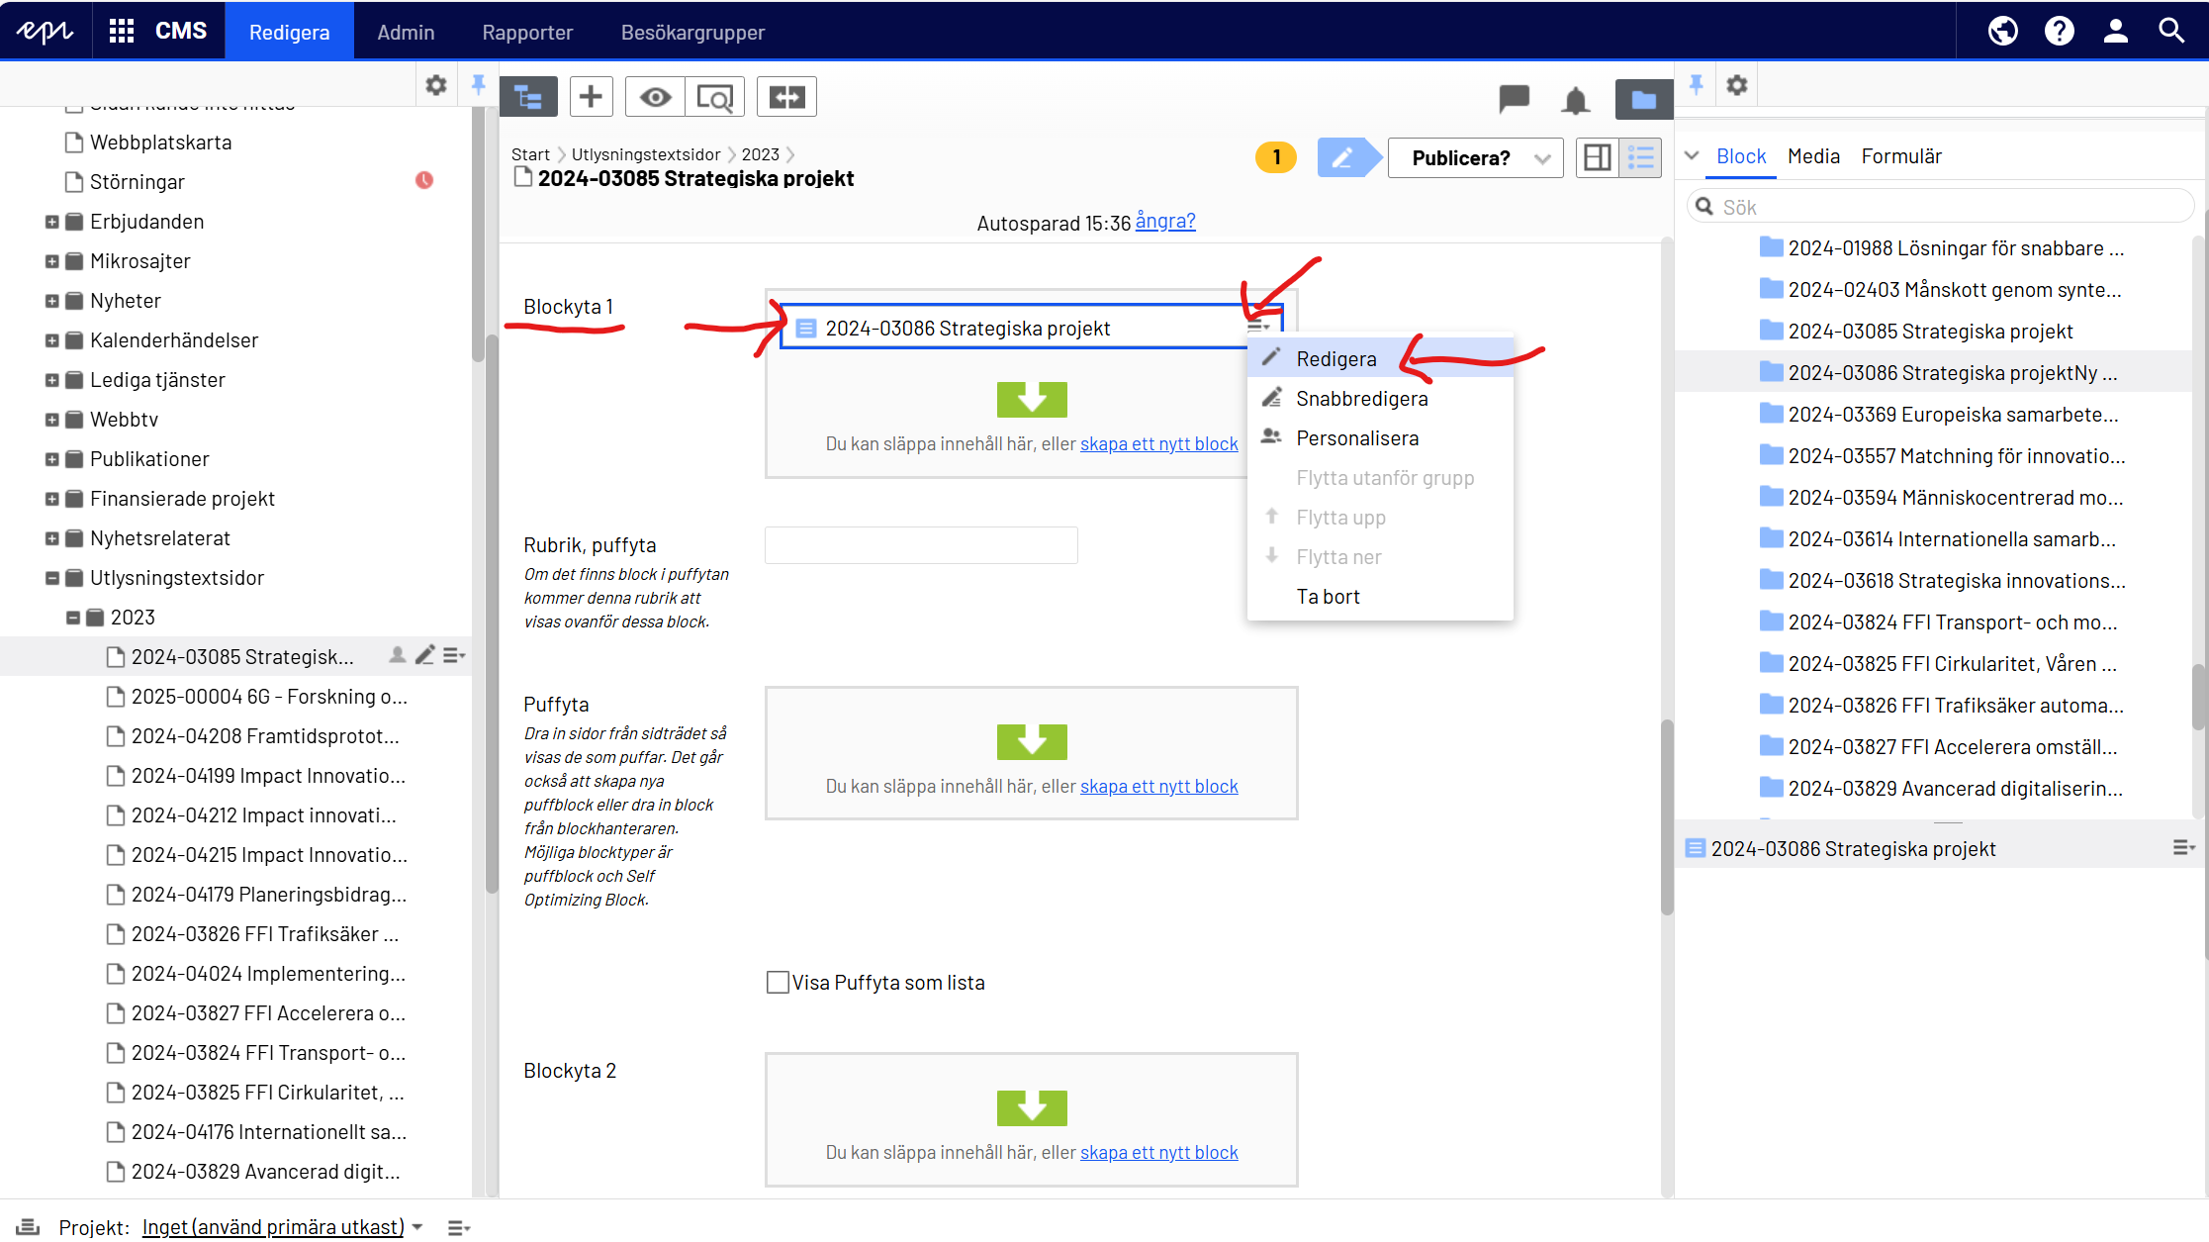Screen dimensions: 2209x1242
Task: Toggle the eye preview mode icon
Action: click(655, 97)
